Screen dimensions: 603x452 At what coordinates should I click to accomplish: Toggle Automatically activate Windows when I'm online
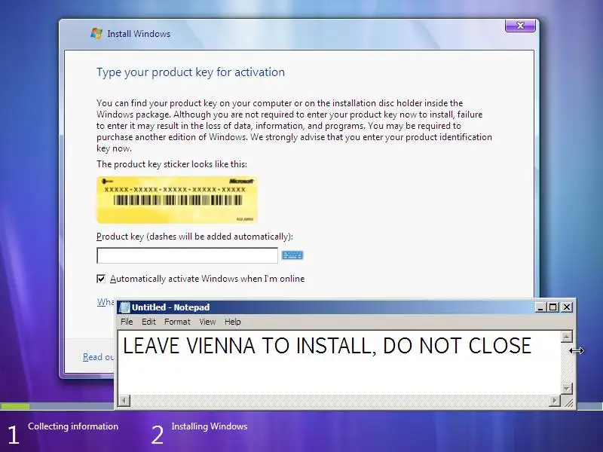(101, 279)
